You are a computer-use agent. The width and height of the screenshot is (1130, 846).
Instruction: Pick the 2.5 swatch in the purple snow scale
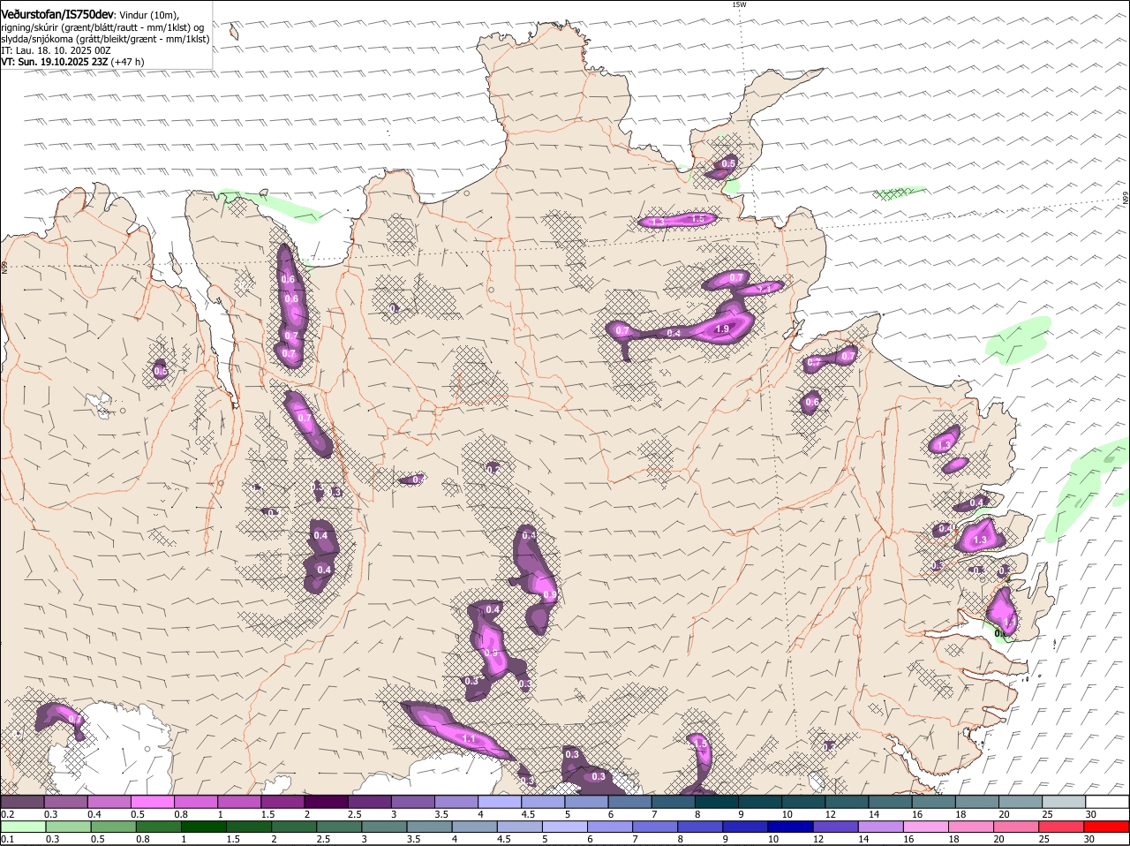click(x=368, y=801)
